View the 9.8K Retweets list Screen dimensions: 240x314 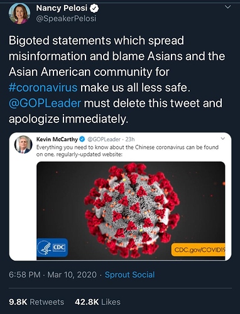click(36, 302)
